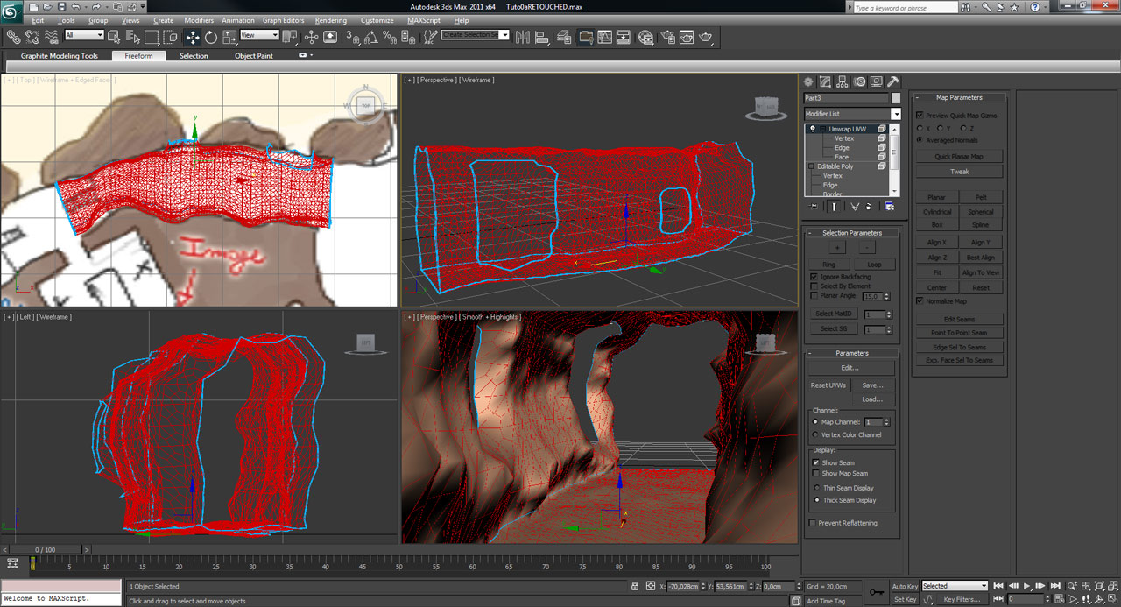
Task: Activate the Rotate tool in toolbar
Action: coord(211,37)
